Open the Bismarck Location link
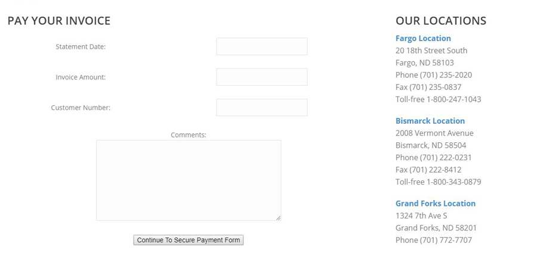This screenshot has width=537, height=259. [x=430, y=121]
